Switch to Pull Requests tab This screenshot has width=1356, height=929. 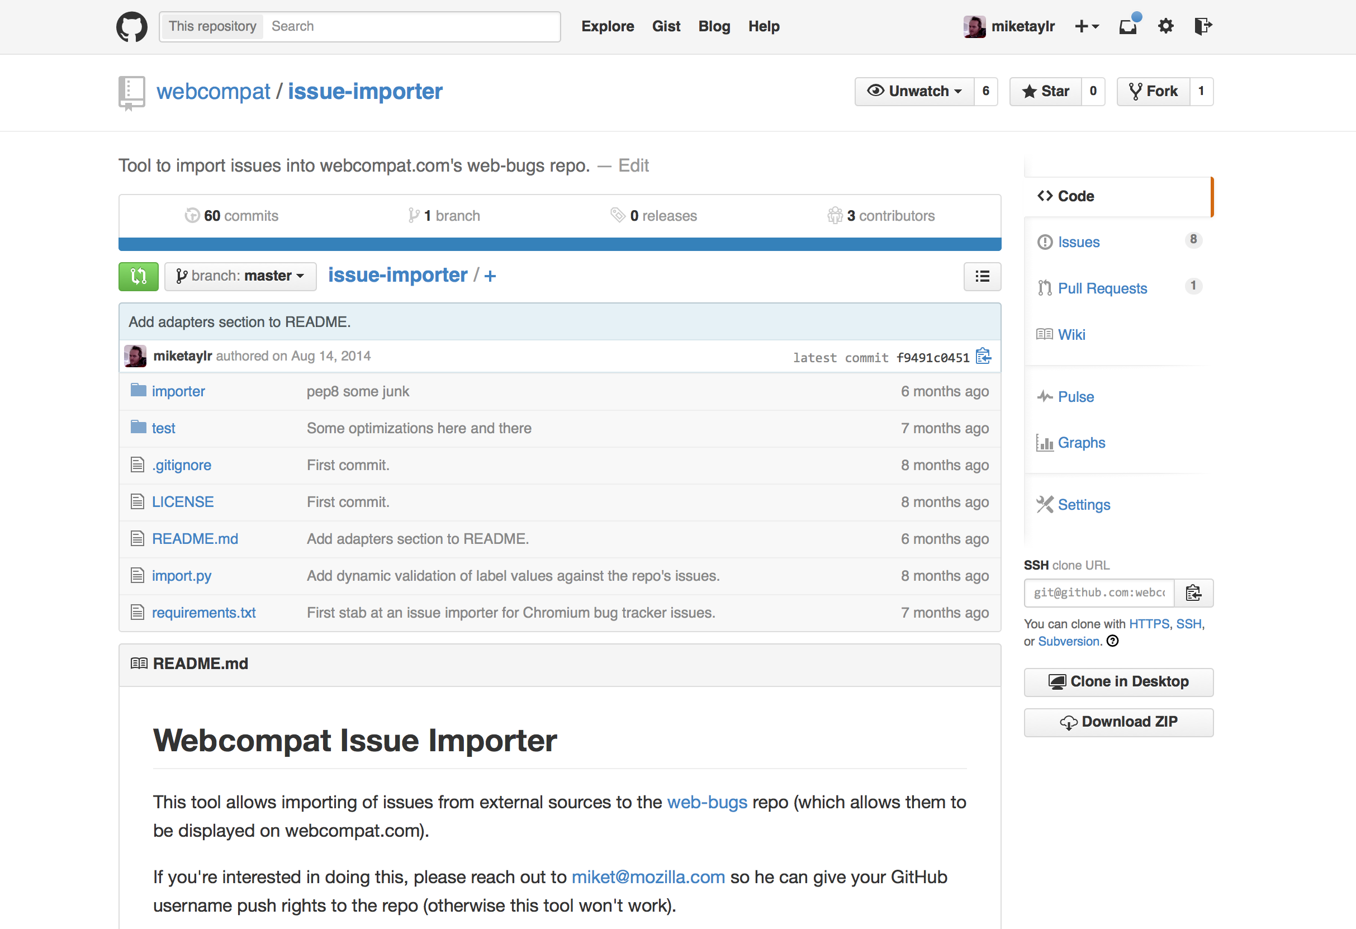(x=1102, y=288)
